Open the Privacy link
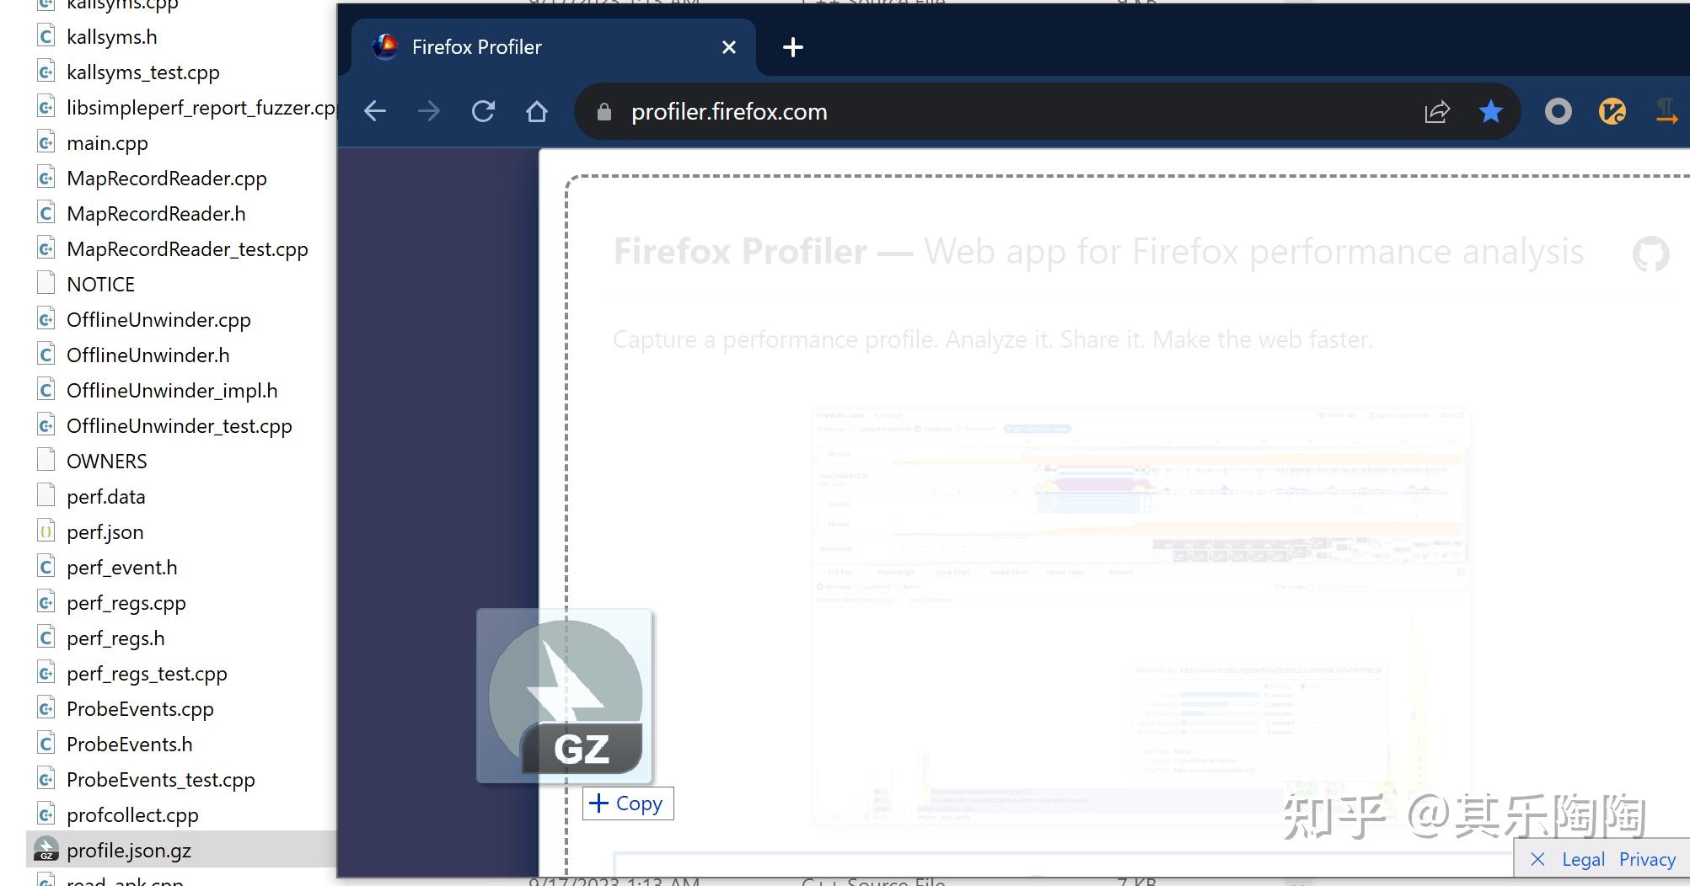The width and height of the screenshot is (1690, 886). click(1647, 858)
